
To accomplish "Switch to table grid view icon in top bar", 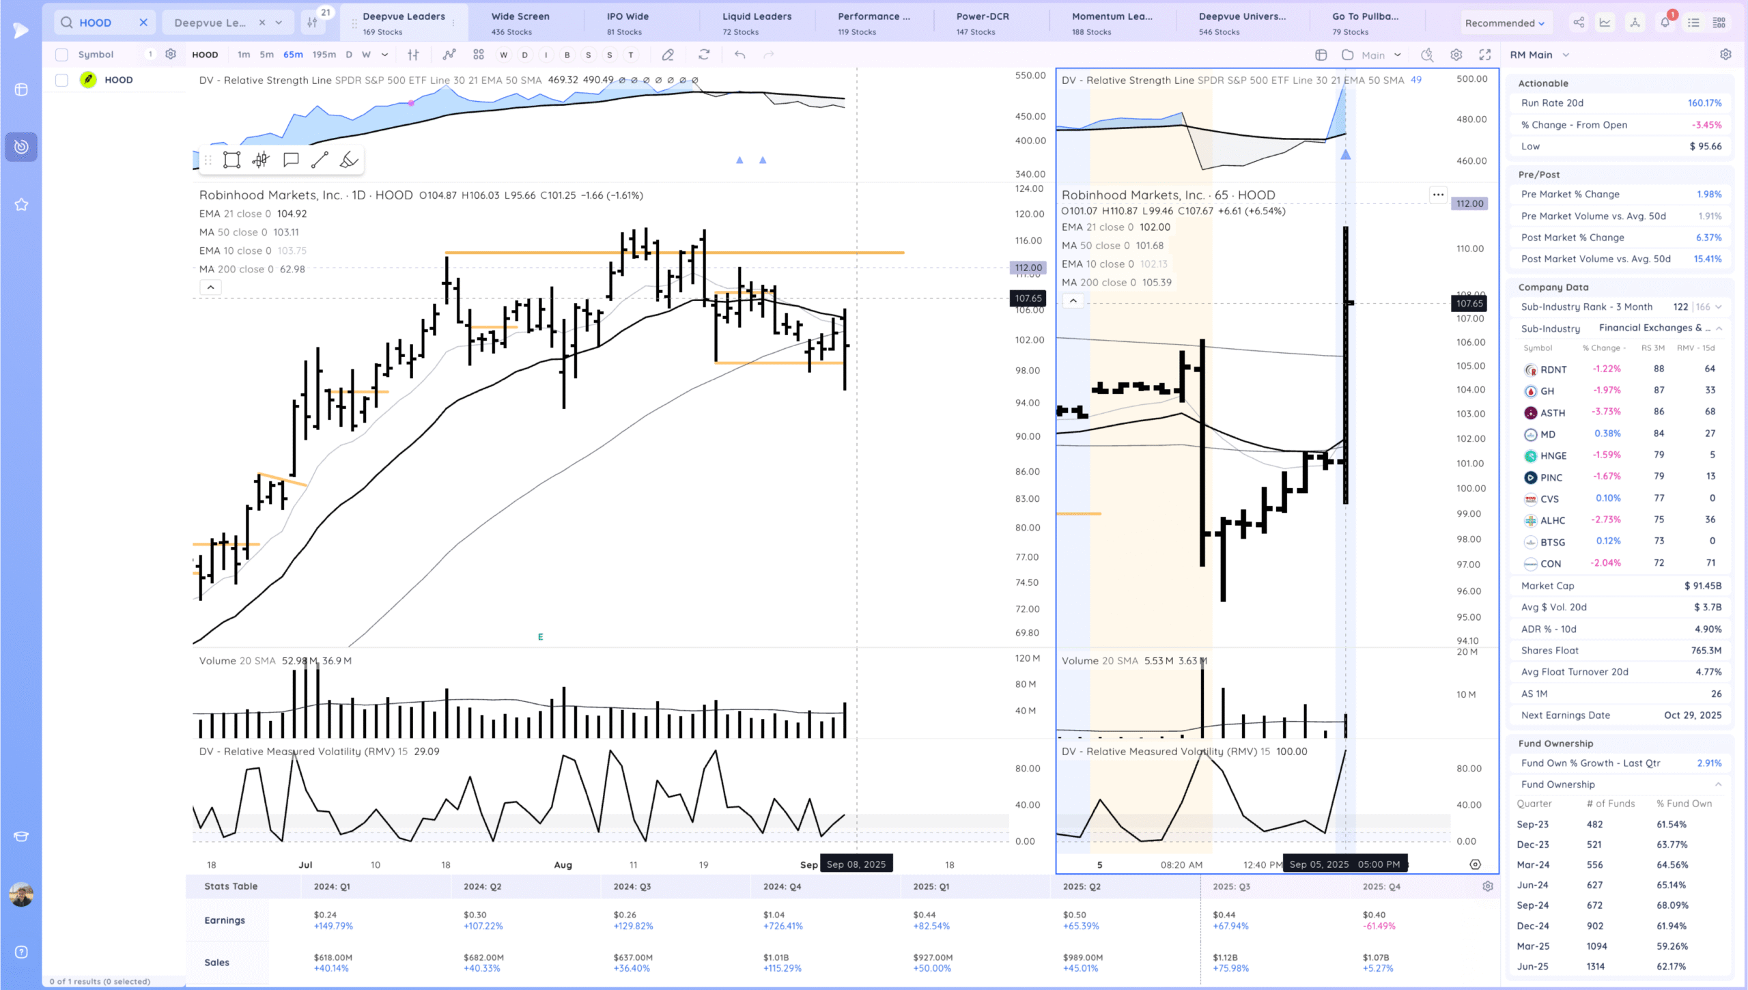I will [x=1719, y=23].
